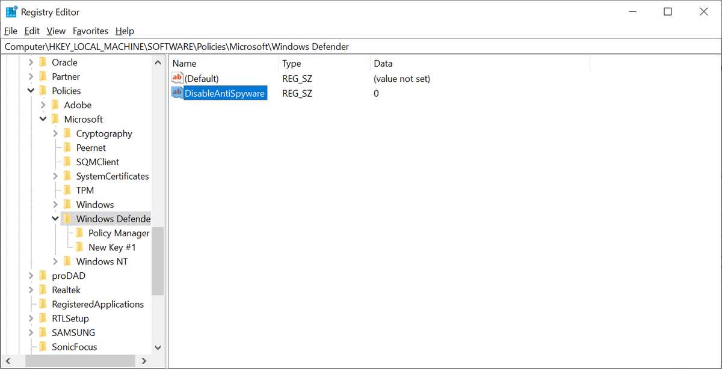Click the Windows NT folder icon
The image size is (722, 372).
pos(67,261)
